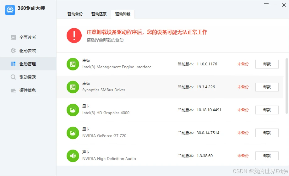Click the 请选择要卸载的驱动 prompt text

[105, 40]
